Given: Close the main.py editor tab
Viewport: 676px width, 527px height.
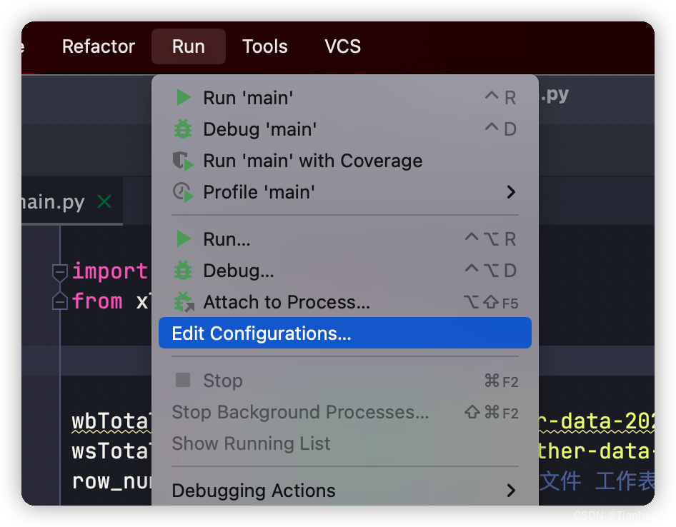Looking at the screenshot, I should (x=104, y=202).
